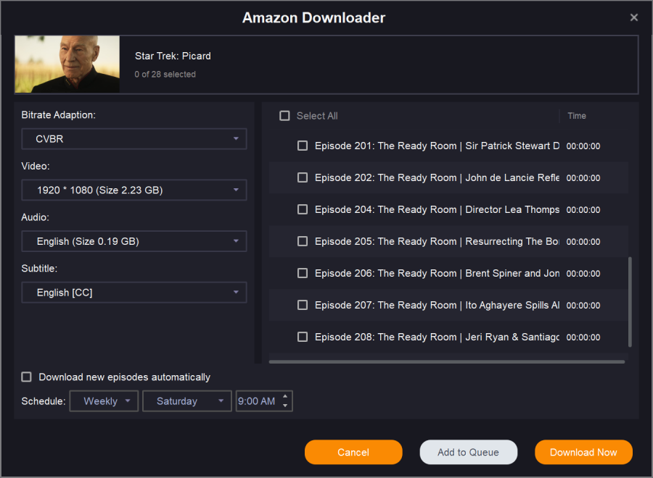Open the Weekly schedule frequency dropdown
Viewport: 653px width, 478px height.
coord(104,401)
